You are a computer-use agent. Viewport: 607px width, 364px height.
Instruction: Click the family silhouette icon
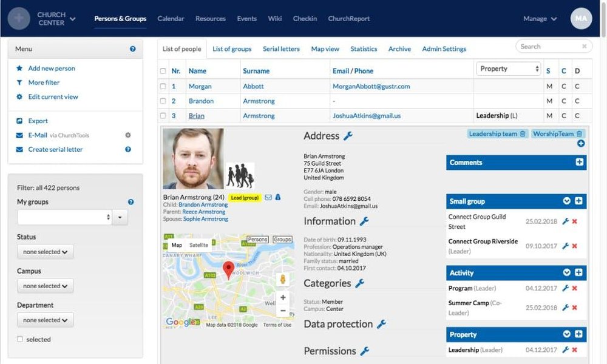tap(240, 175)
